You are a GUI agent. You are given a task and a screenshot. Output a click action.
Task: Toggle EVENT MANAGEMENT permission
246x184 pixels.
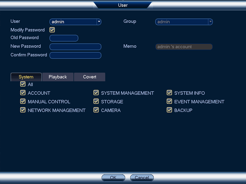[169, 102]
